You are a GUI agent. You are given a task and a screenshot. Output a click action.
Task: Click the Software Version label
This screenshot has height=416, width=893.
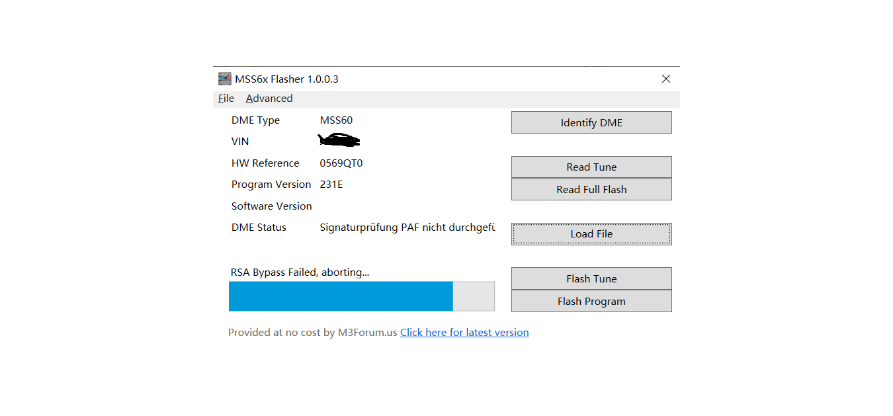tap(271, 206)
